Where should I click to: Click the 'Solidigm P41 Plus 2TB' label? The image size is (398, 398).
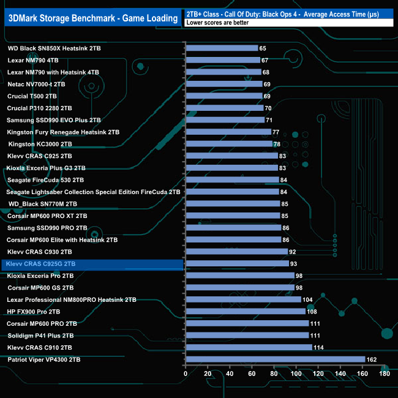coord(40,336)
